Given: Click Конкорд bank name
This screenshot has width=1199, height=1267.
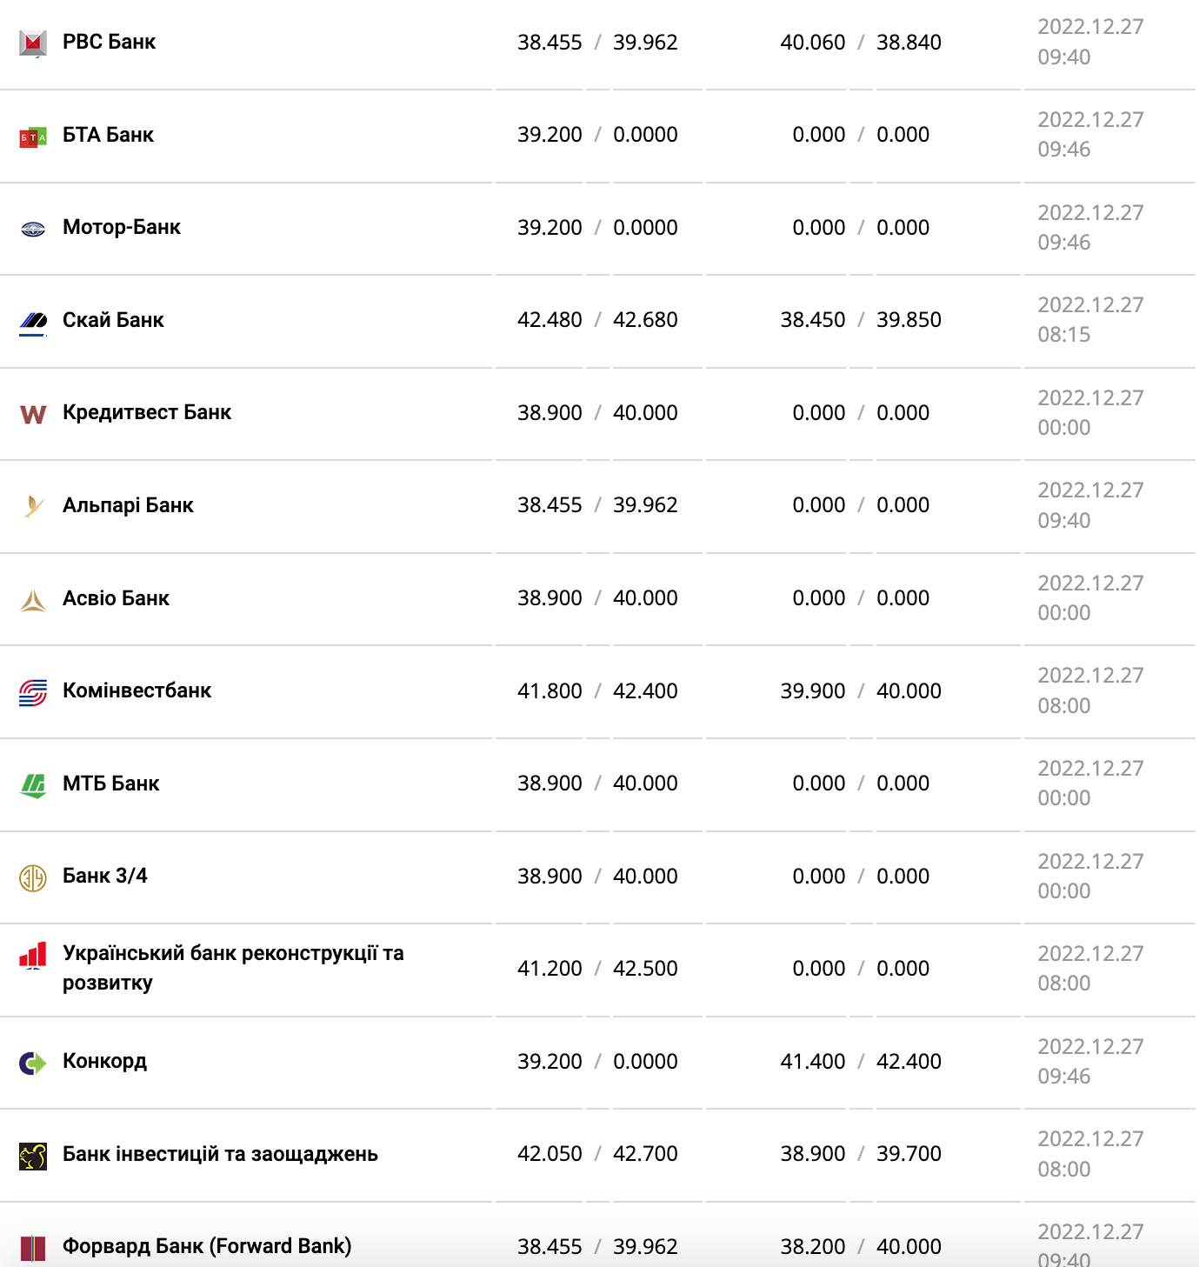Looking at the screenshot, I should pos(104,1061).
